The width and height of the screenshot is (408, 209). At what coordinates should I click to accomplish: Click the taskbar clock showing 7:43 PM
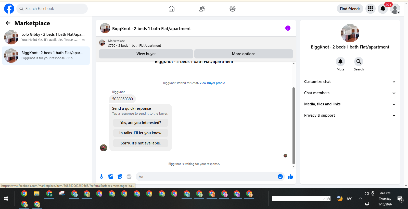[x=385, y=193]
